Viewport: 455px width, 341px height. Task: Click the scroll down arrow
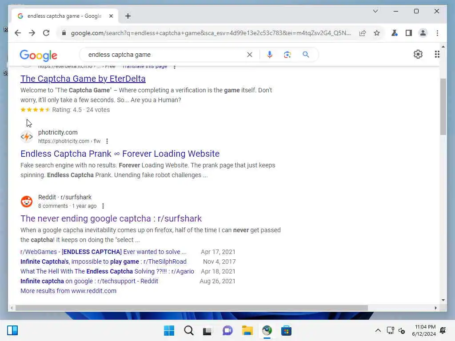tap(443, 300)
